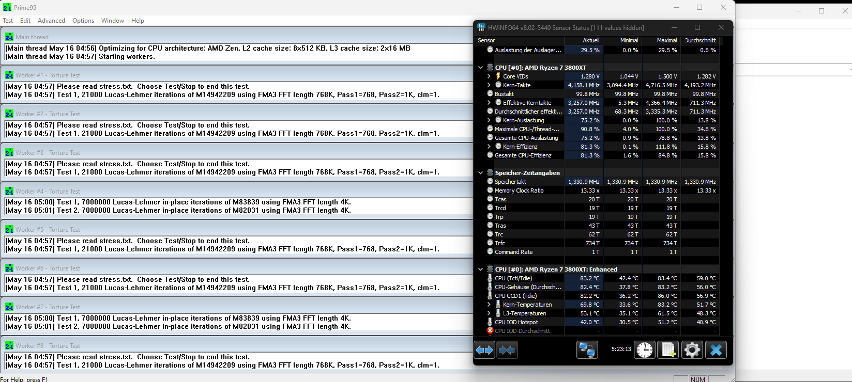The height and width of the screenshot is (382, 852).
Task: Expand the L3-Temperaturen row
Action: (489, 313)
